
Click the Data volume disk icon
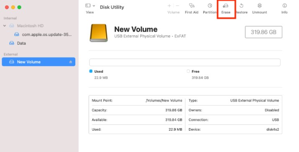[12, 43]
